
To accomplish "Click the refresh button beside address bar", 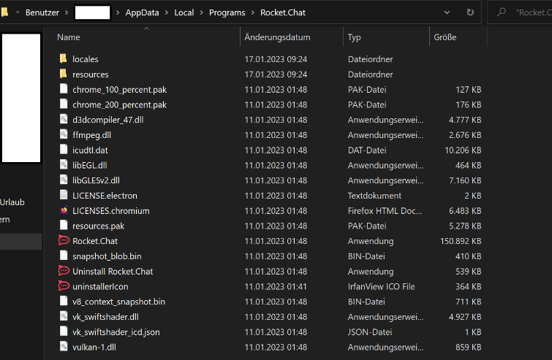I will 469,12.
